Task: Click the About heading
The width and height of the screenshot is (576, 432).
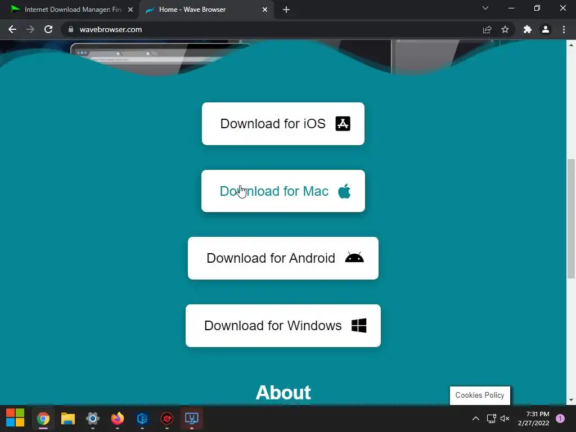Action: coord(283,392)
